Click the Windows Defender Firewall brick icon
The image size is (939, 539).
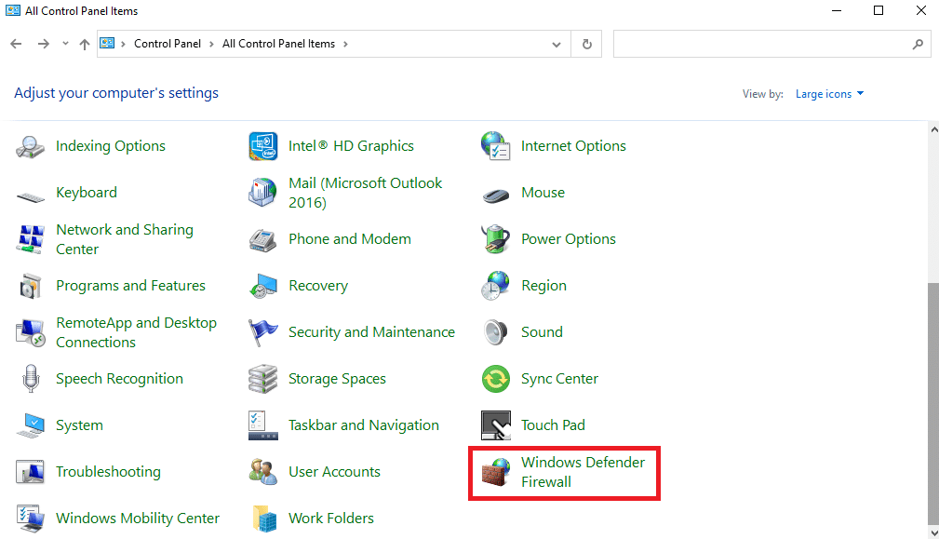[496, 472]
